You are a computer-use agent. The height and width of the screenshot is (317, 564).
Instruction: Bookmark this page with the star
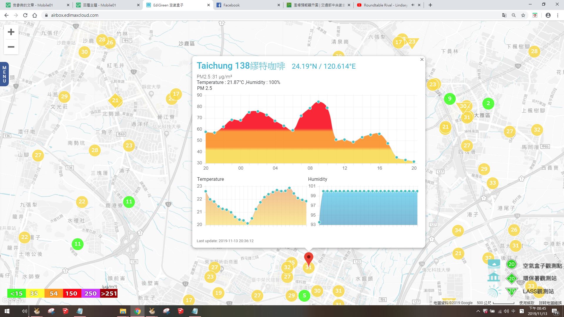tap(523, 15)
